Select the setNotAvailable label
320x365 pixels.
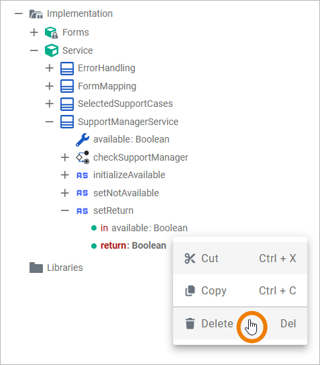click(126, 193)
